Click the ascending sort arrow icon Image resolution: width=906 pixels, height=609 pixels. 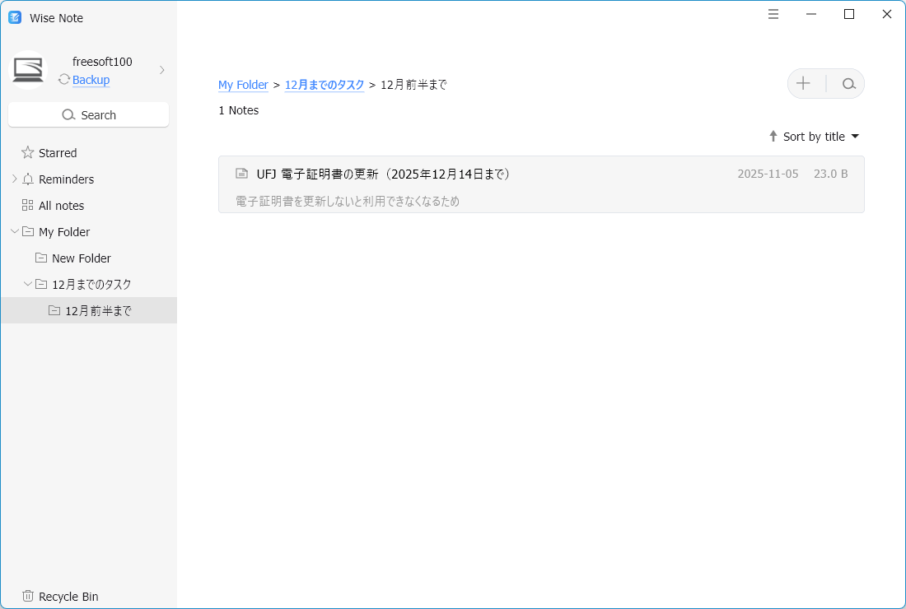[x=773, y=137]
